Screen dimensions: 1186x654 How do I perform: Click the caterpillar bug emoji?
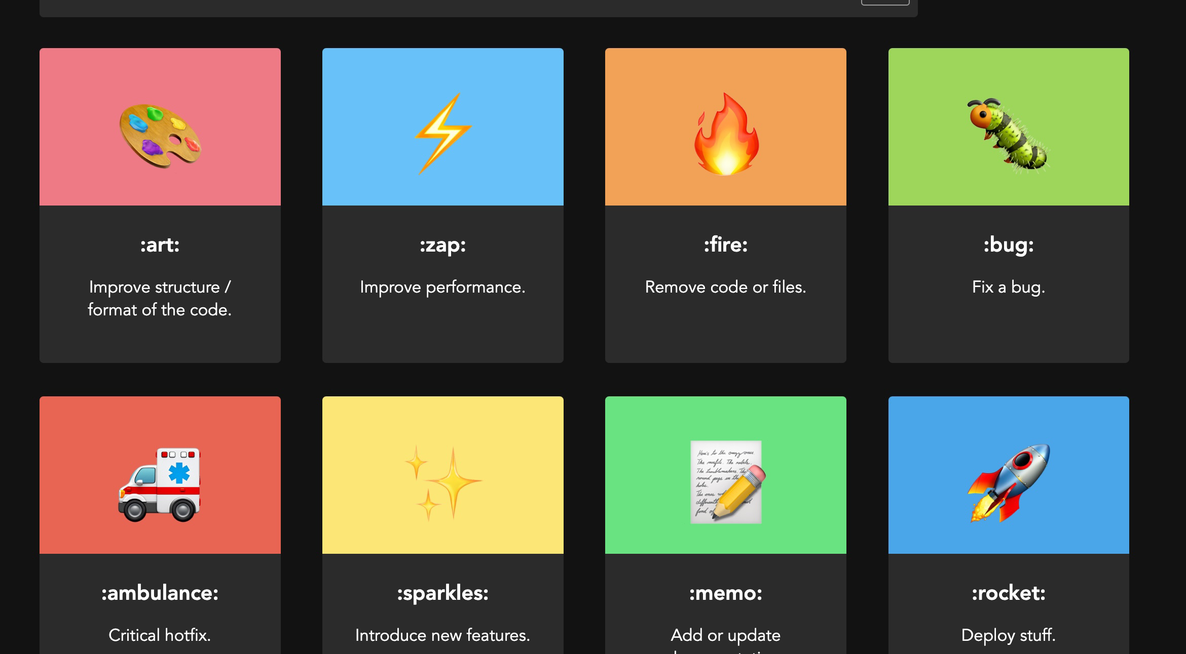[1008, 136]
